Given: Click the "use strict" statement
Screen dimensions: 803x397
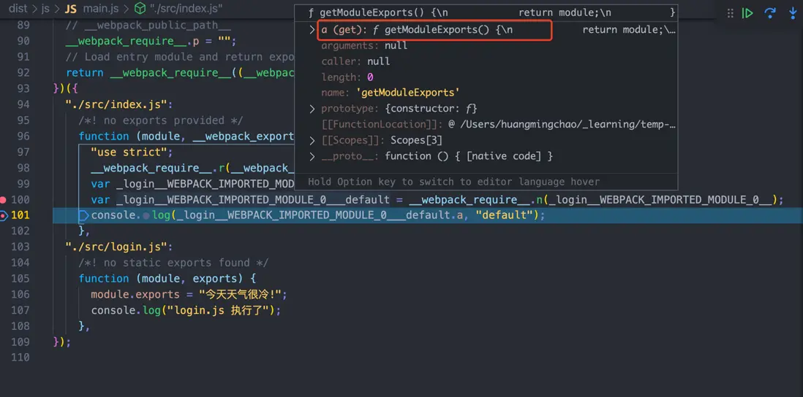Looking at the screenshot, I should [132, 152].
